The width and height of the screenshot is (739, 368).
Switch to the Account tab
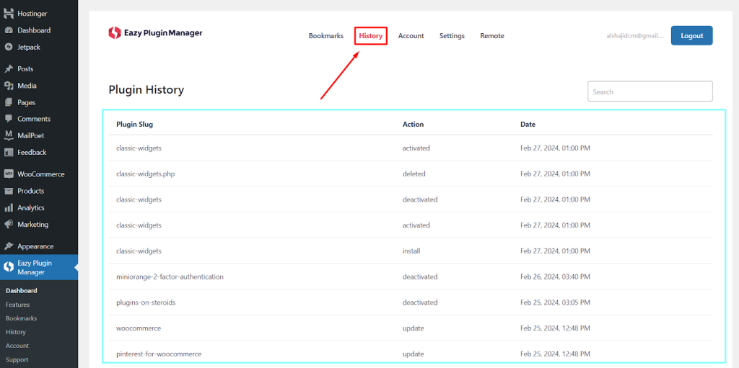[x=411, y=36]
